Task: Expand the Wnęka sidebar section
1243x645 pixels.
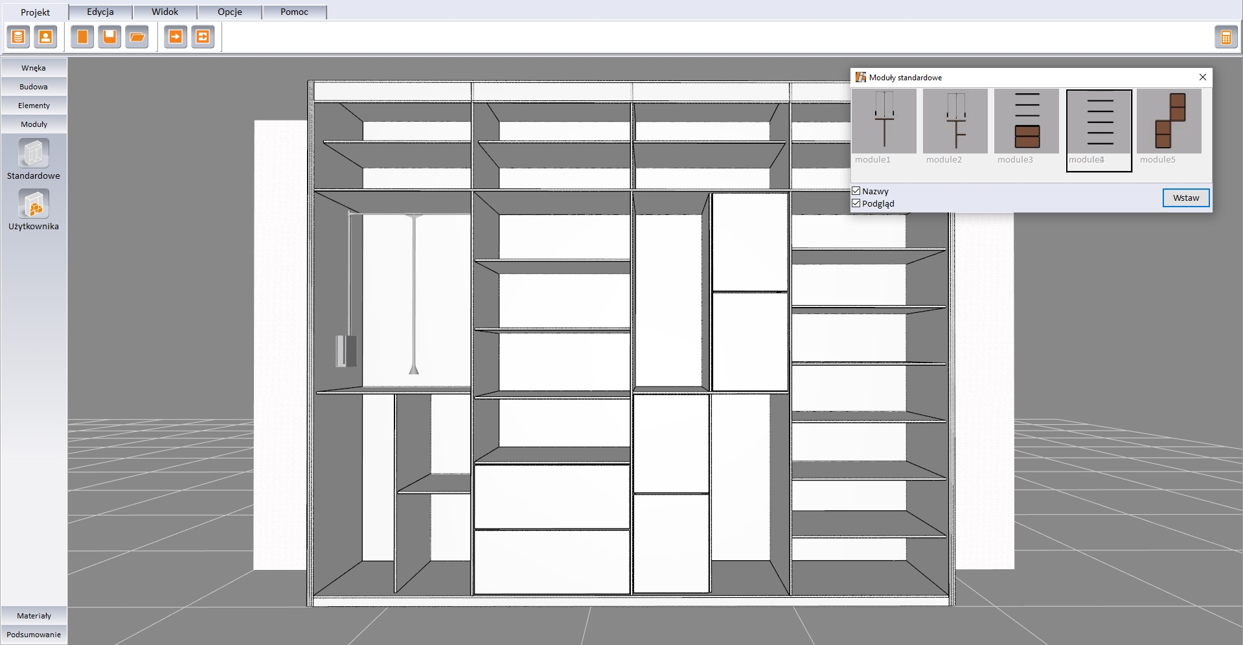Action: [34, 68]
